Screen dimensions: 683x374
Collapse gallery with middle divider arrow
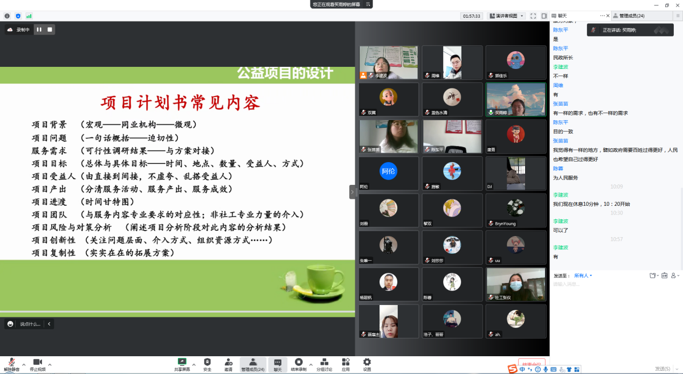tap(353, 192)
